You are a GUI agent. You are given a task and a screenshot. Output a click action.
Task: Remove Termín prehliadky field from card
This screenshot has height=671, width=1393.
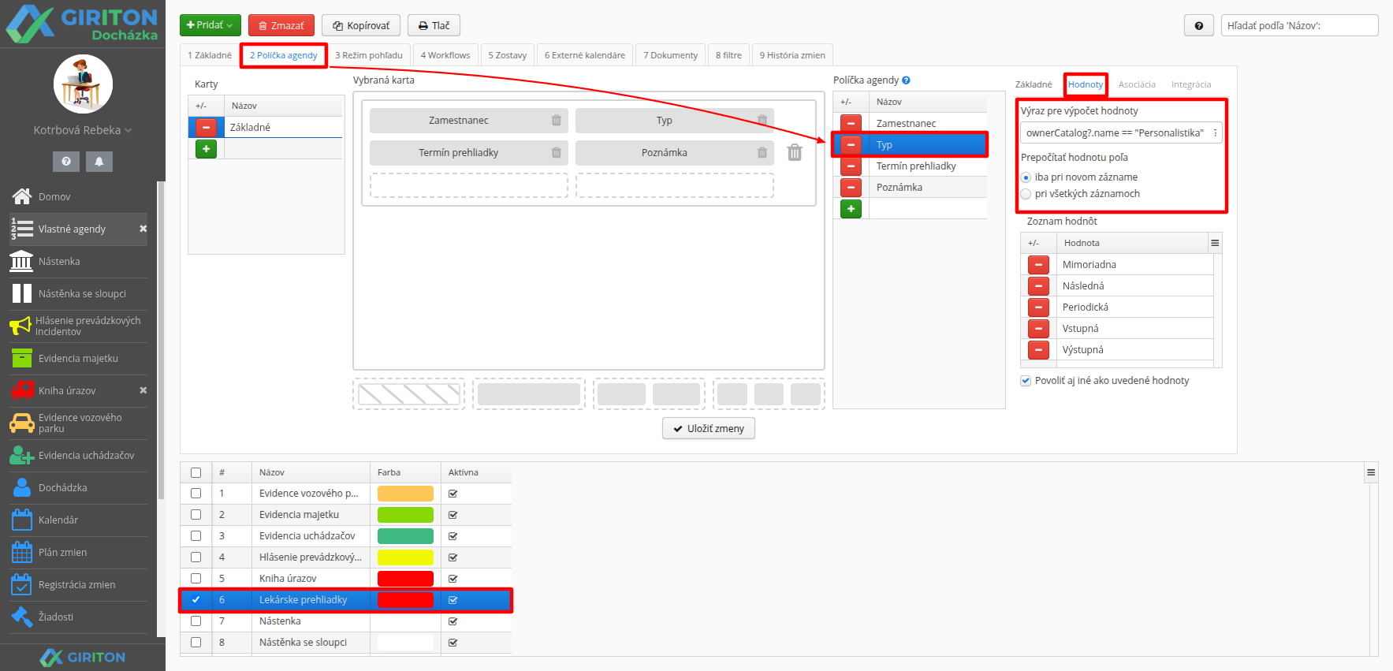(557, 153)
